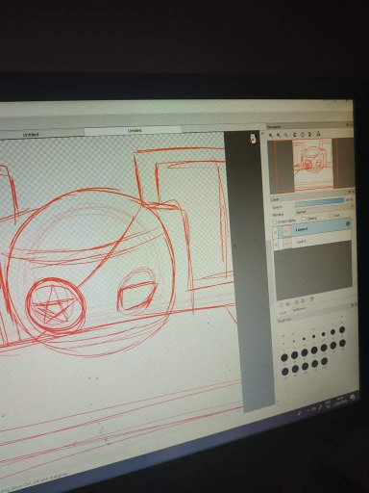Toggle visibility of Layer1

pyautogui.click(x=276, y=245)
